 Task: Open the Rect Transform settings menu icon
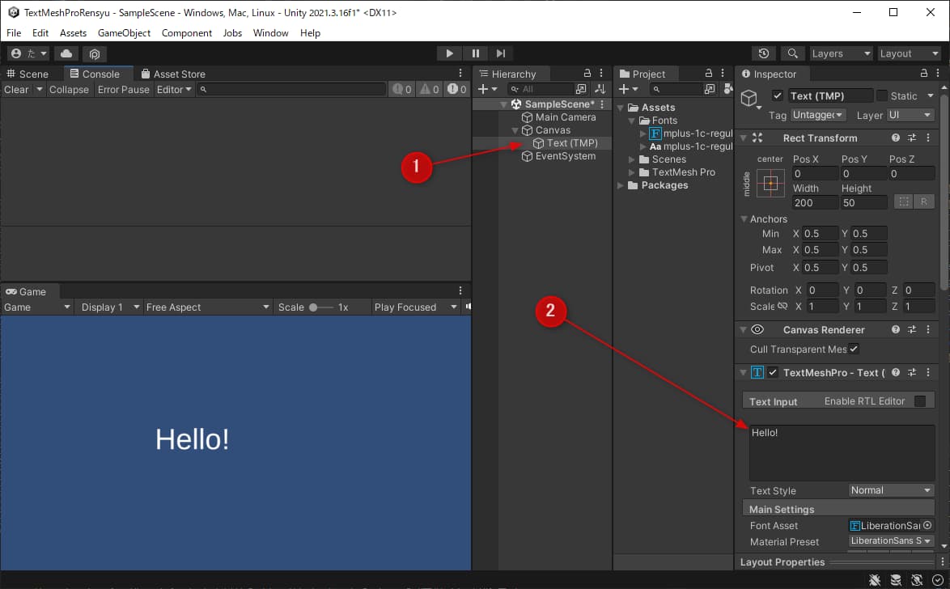tap(927, 138)
